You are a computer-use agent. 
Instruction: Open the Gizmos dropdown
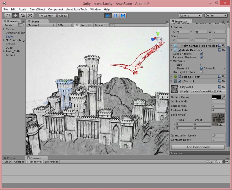point(100,25)
